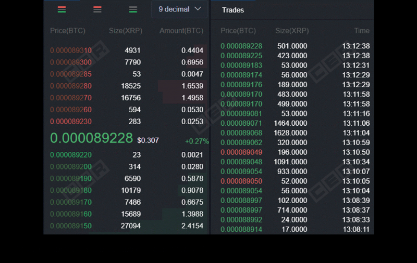Select ask price 0.000089310
417x263 pixels.
point(71,50)
